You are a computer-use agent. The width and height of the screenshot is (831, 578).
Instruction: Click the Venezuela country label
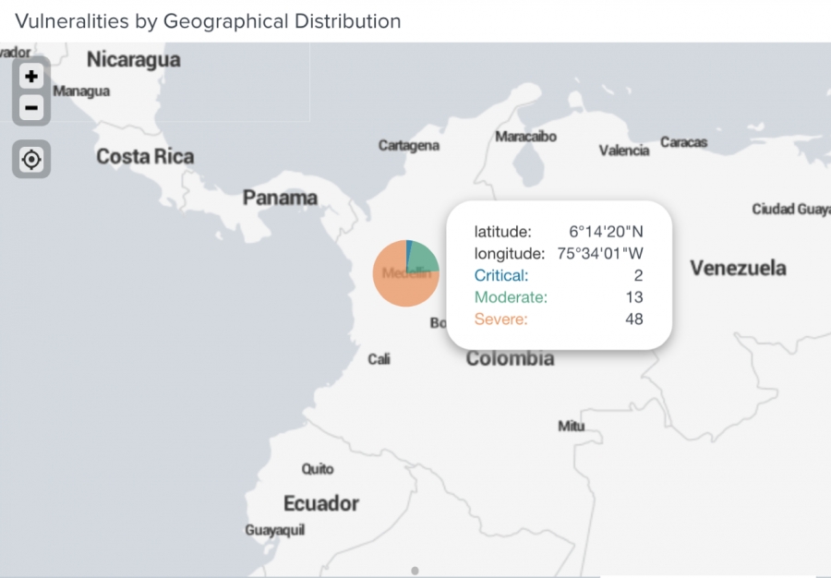(739, 269)
